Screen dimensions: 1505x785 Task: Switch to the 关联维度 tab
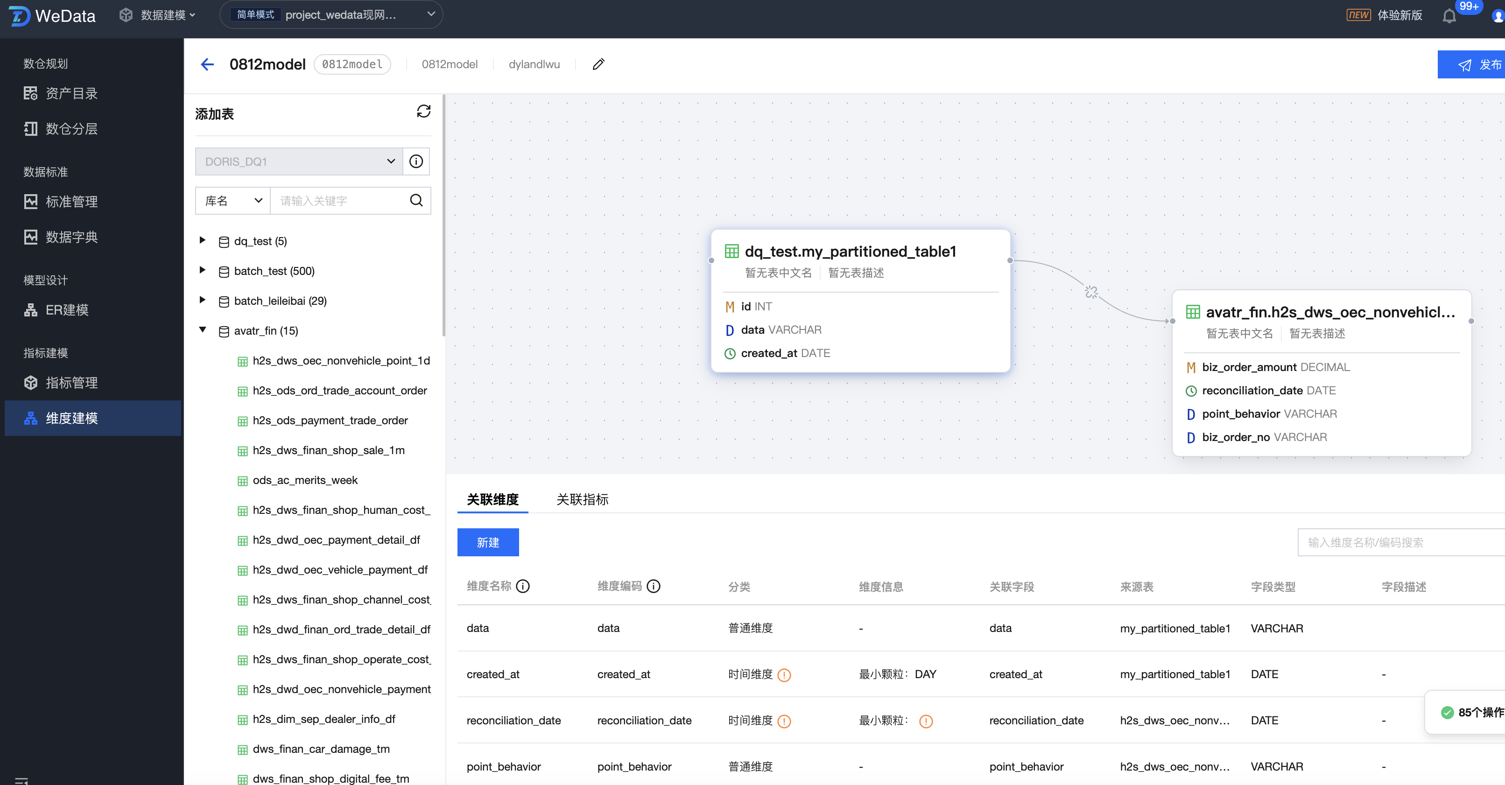[x=492, y=499]
